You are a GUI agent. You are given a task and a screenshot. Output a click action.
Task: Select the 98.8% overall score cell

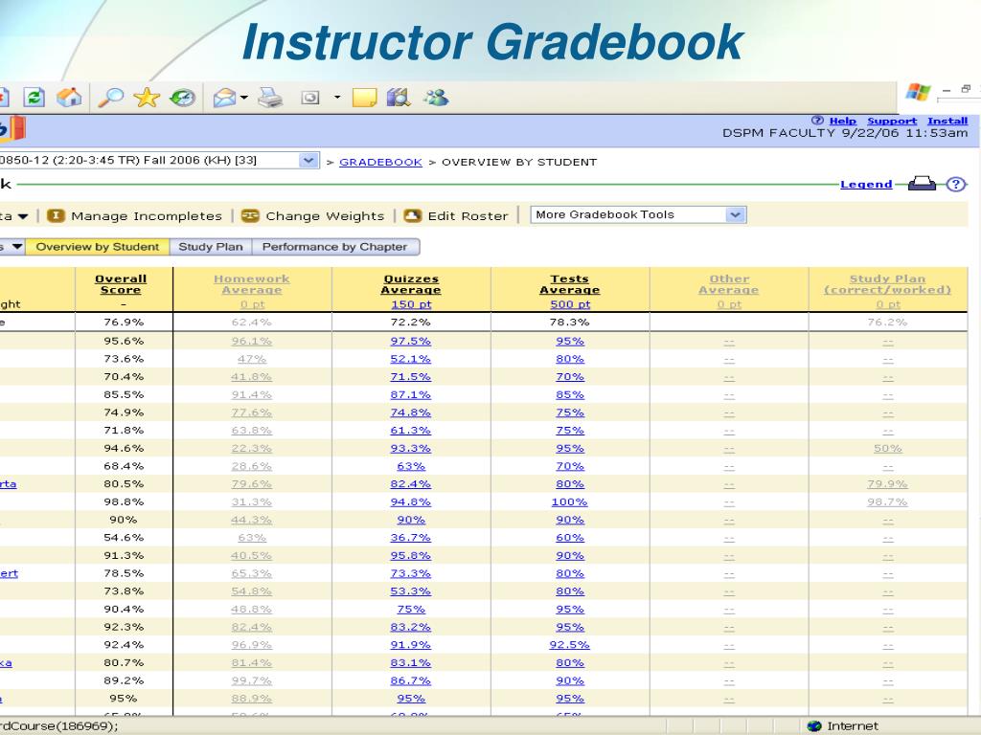click(124, 501)
